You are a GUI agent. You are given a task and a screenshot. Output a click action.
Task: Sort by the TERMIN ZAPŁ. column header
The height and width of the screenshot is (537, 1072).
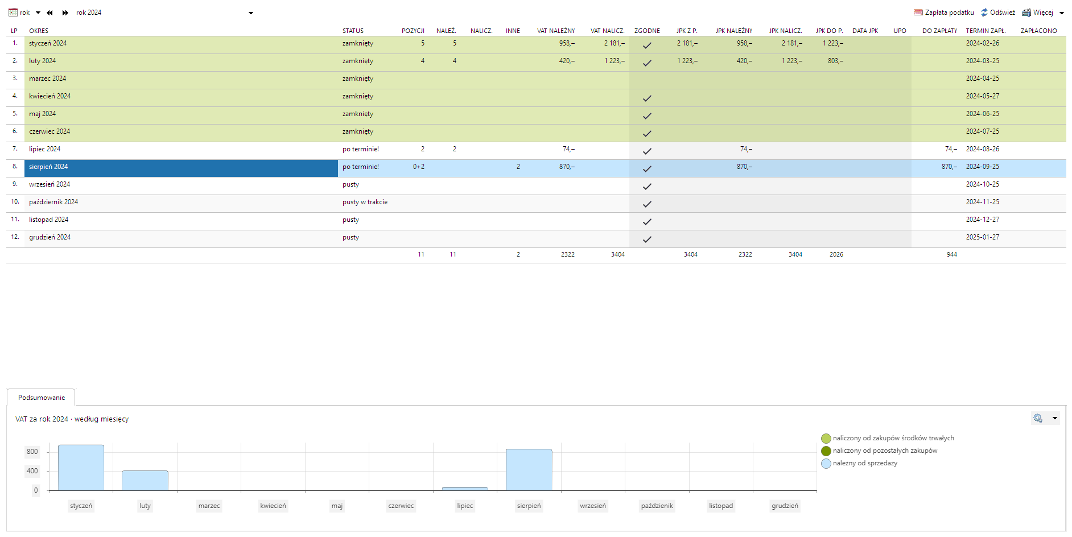coord(986,31)
